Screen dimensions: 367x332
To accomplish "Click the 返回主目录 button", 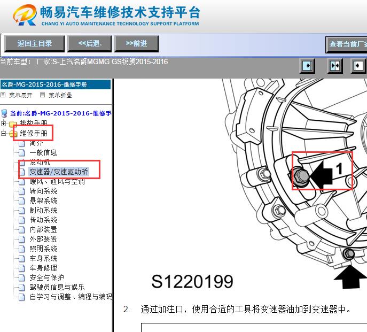I will click(34, 44).
